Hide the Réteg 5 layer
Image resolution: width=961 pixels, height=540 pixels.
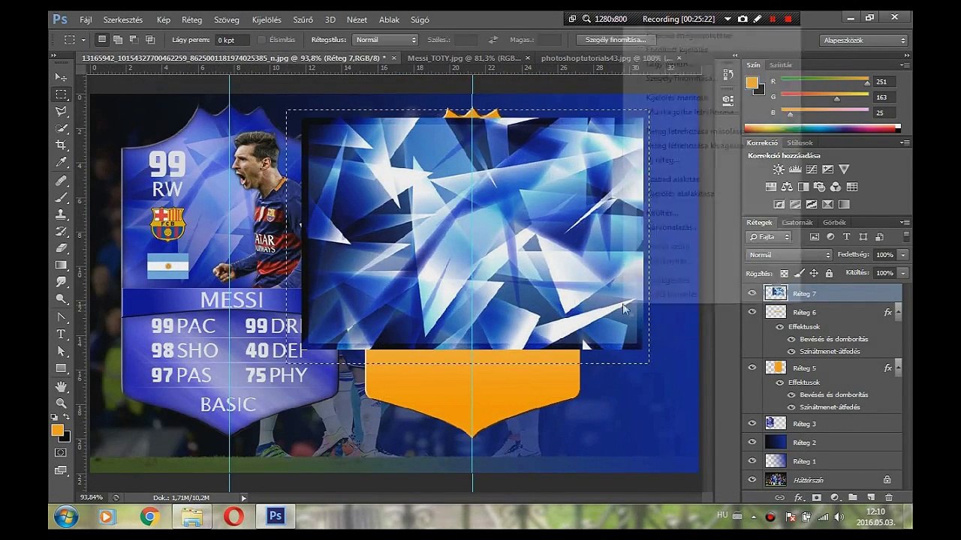(x=752, y=367)
